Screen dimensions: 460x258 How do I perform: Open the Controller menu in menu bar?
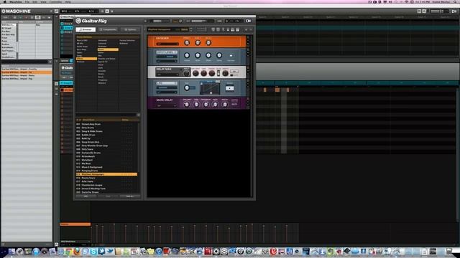55,1
